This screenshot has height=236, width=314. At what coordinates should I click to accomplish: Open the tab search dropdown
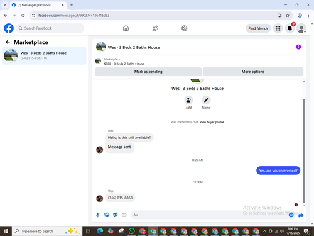pyautogui.click(x=5, y=5)
